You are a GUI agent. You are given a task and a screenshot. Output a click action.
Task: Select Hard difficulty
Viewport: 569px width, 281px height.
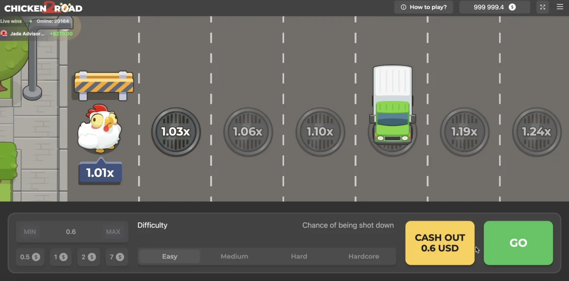[299, 256]
